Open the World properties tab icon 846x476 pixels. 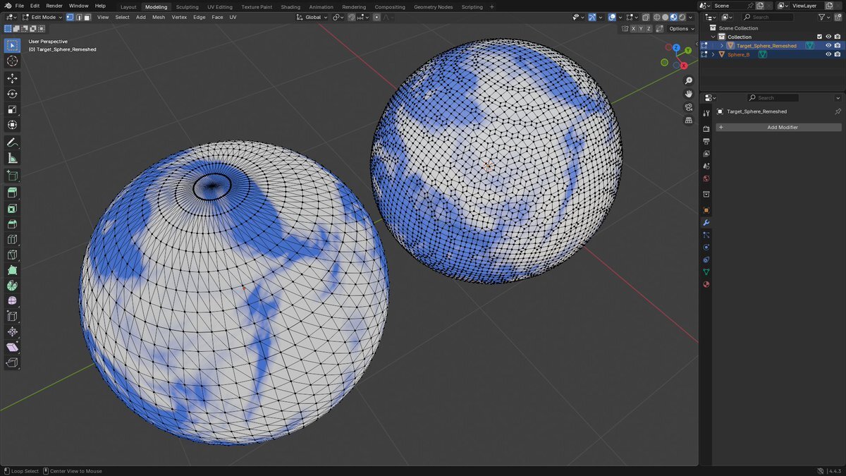tap(706, 179)
